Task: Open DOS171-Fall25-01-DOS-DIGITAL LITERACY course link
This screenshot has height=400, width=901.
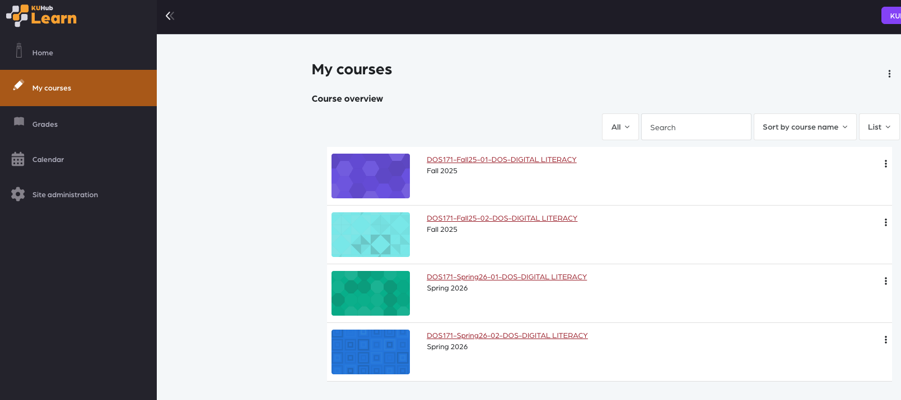Action: pos(502,160)
